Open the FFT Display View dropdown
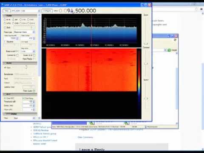This screenshot has width=204, height=153. point(24,118)
